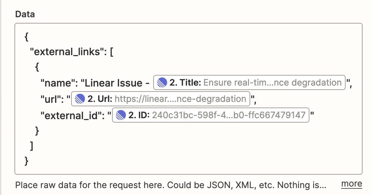
Task: Click the final closing curly brace
Action: click(x=26, y=161)
